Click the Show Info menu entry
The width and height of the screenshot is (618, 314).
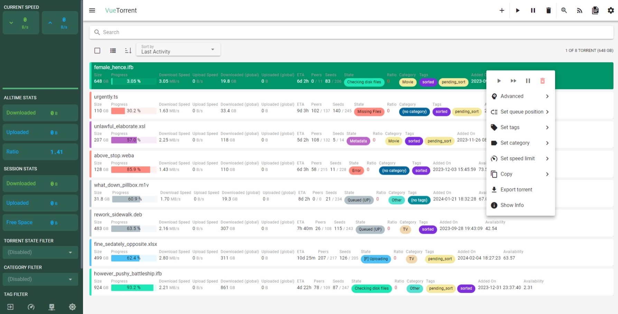(x=512, y=205)
